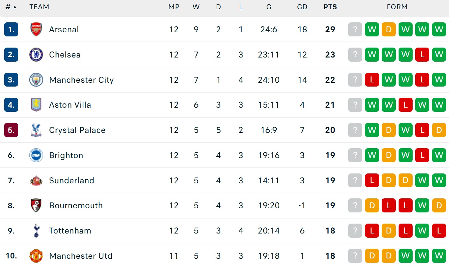Click the Manchester City crest icon
This screenshot has width=449, height=268.
click(x=36, y=80)
